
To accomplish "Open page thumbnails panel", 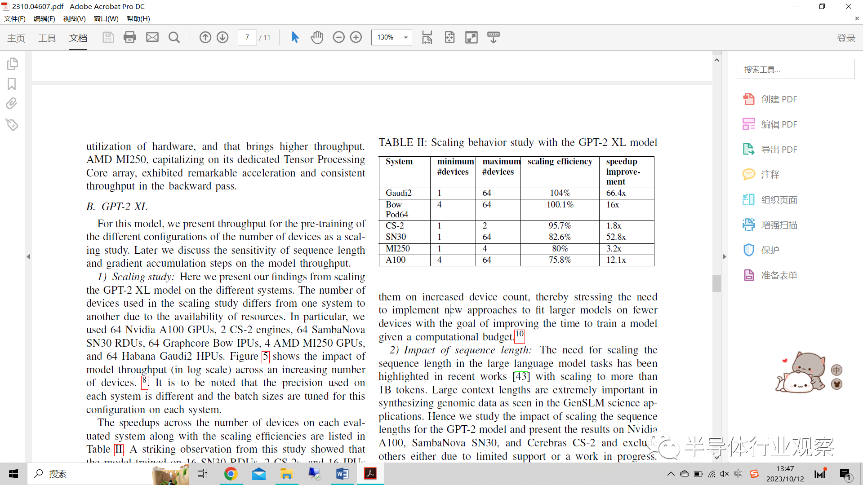I will click(x=12, y=64).
